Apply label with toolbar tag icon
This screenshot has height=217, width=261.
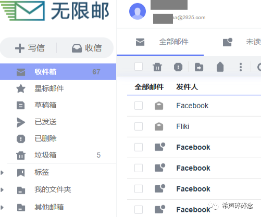pyautogui.click(x=220, y=67)
